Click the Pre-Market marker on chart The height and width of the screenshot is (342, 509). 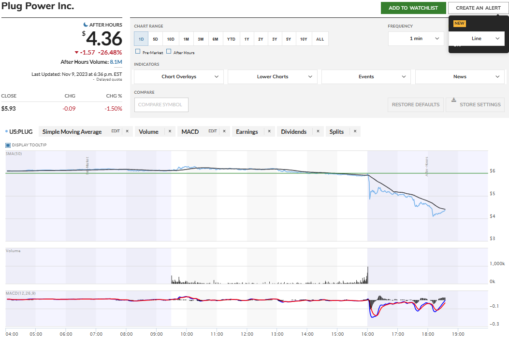[x=87, y=166]
